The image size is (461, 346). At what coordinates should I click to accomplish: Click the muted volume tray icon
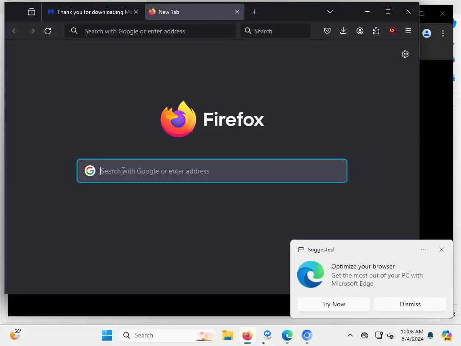(x=390, y=335)
